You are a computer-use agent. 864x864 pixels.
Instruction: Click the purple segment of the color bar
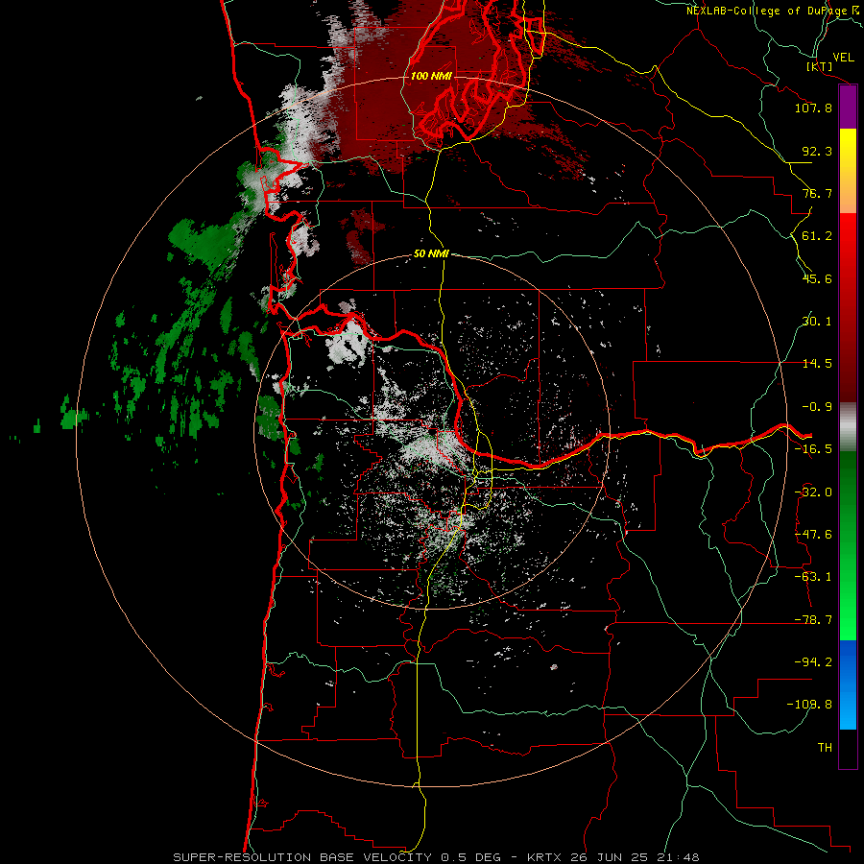pos(848,108)
